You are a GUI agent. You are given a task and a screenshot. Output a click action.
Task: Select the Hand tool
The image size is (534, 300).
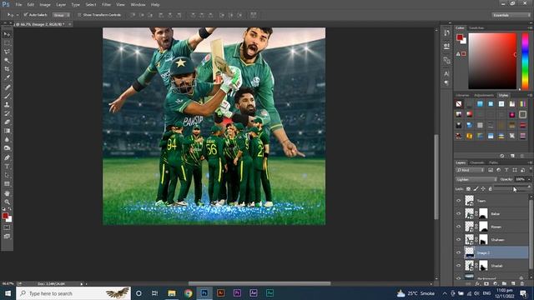(x=7, y=193)
